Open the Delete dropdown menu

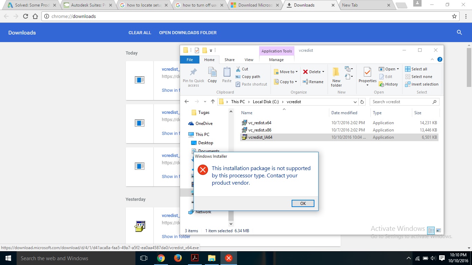(x=323, y=72)
